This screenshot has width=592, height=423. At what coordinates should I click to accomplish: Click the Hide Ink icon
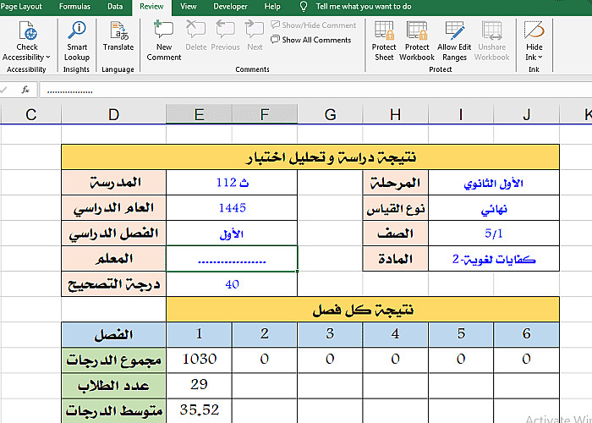click(x=534, y=30)
